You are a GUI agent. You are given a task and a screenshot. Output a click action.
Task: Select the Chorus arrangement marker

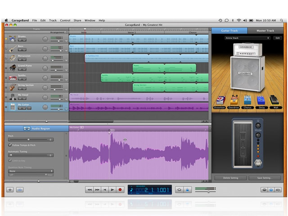[x=193, y=32]
